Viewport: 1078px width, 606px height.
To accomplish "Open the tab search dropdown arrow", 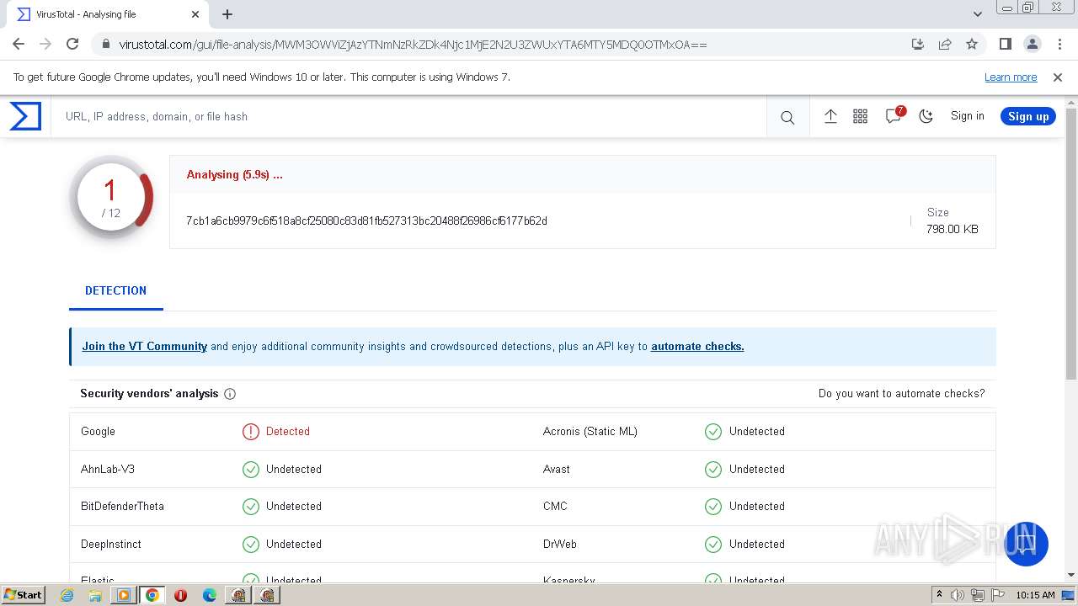I will tap(977, 14).
